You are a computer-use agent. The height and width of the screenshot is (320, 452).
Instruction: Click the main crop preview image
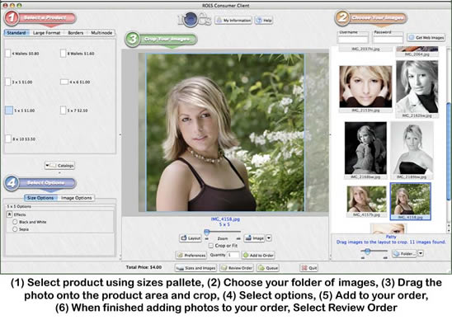click(x=225, y=132)
